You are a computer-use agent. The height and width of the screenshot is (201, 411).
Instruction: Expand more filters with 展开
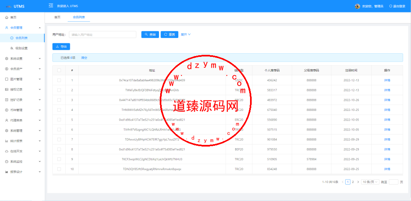click(185, 34)
